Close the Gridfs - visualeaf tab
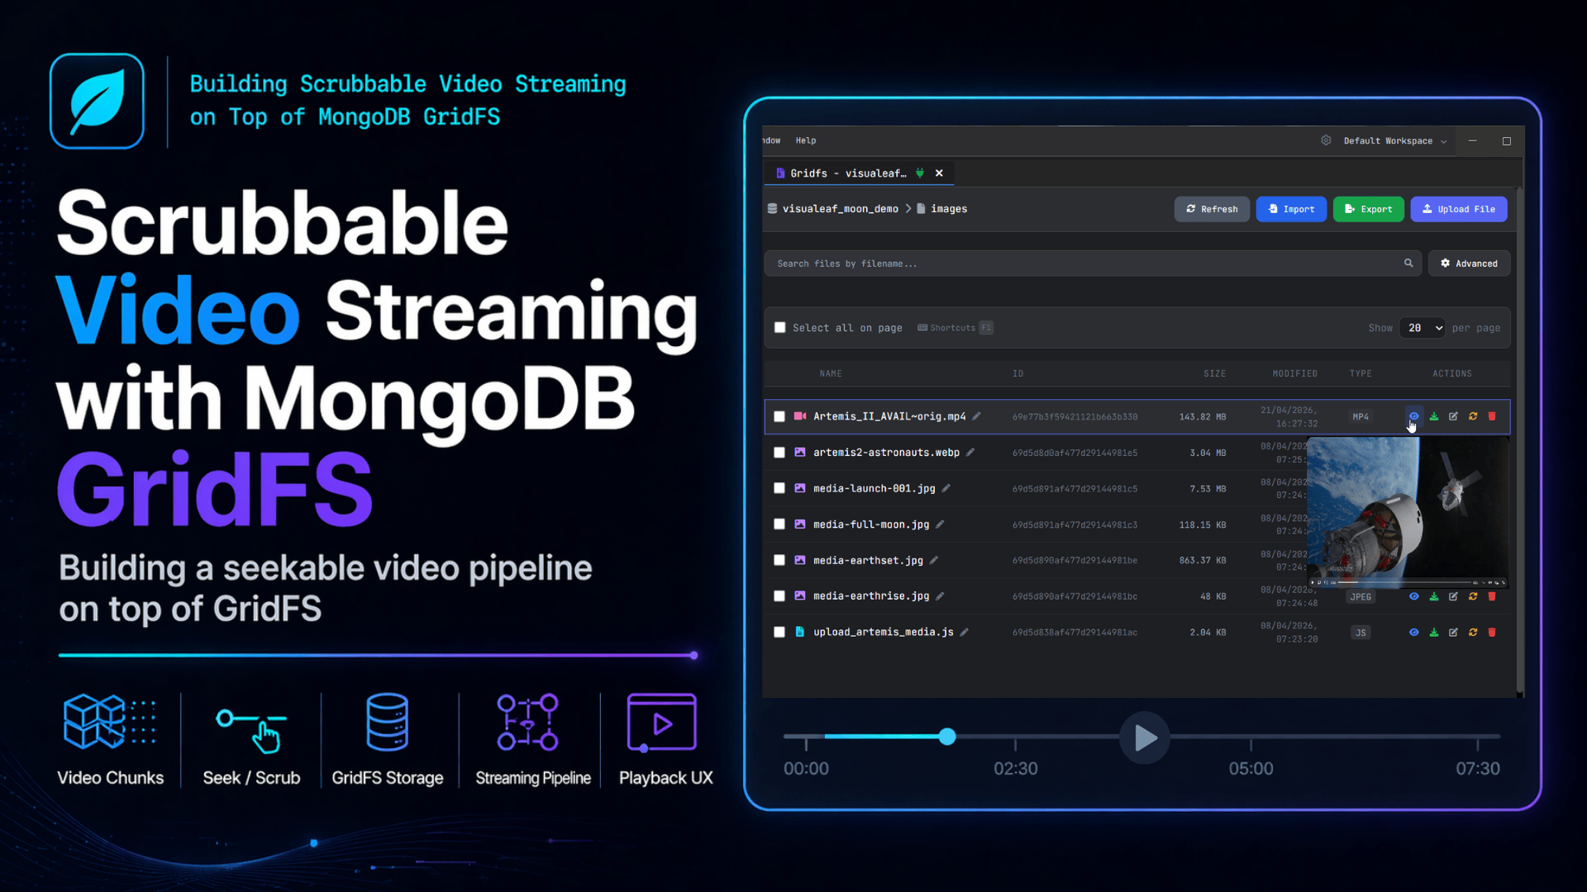Viewport: 1587px width, 892px height. (x=939, y=173)
